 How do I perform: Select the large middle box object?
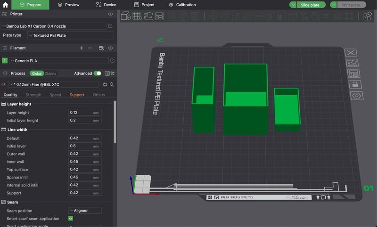[245, 98]
